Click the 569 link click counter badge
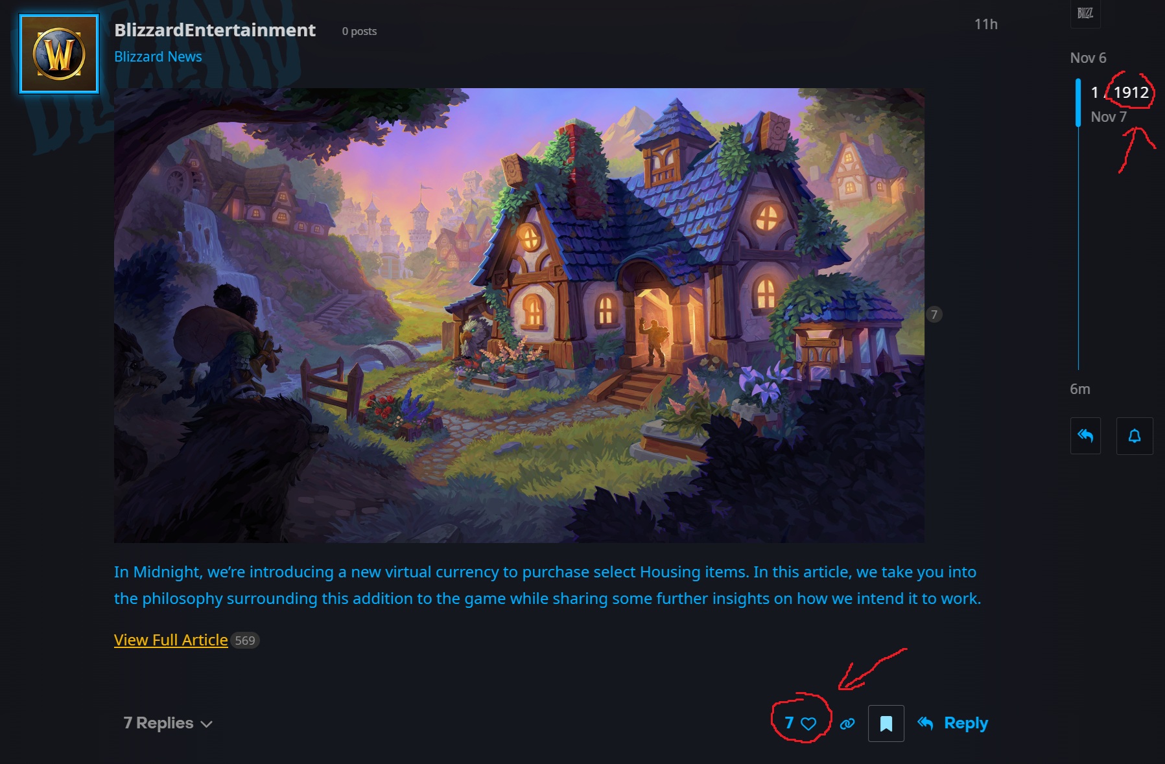Image resolution: width=1165 pixels, height=764 pixels. pyautogui.click(x=245, y=640)
